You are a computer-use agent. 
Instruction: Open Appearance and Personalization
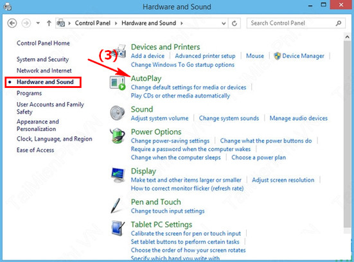tap(37, 125)
